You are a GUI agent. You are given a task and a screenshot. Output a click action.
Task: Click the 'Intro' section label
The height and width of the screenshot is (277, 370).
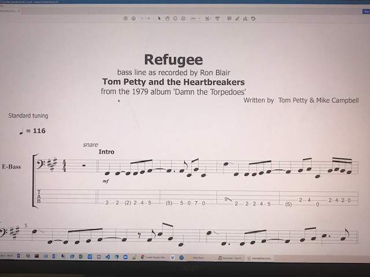coord(106,152)
